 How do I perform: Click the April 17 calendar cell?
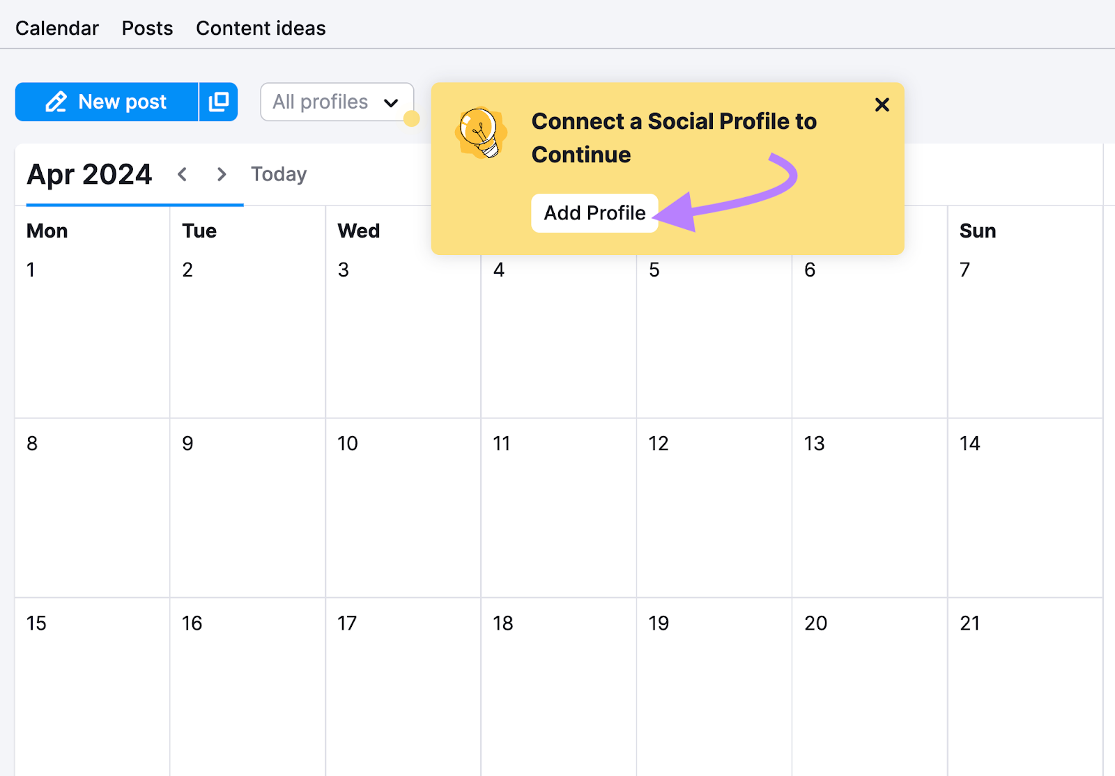tap(403, 686)
